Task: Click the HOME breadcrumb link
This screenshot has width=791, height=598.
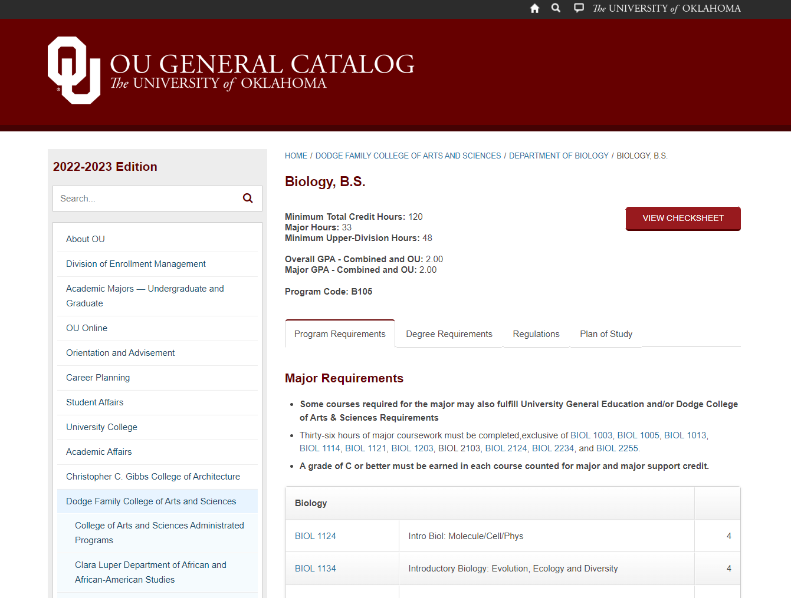Action: (296, 156)
